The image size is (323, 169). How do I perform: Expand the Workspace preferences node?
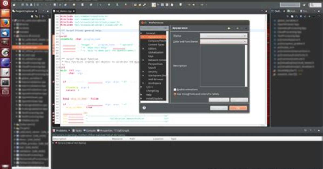143,83
